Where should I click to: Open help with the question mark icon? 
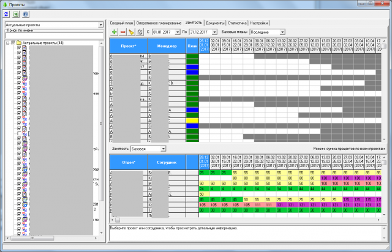point(26,14)
